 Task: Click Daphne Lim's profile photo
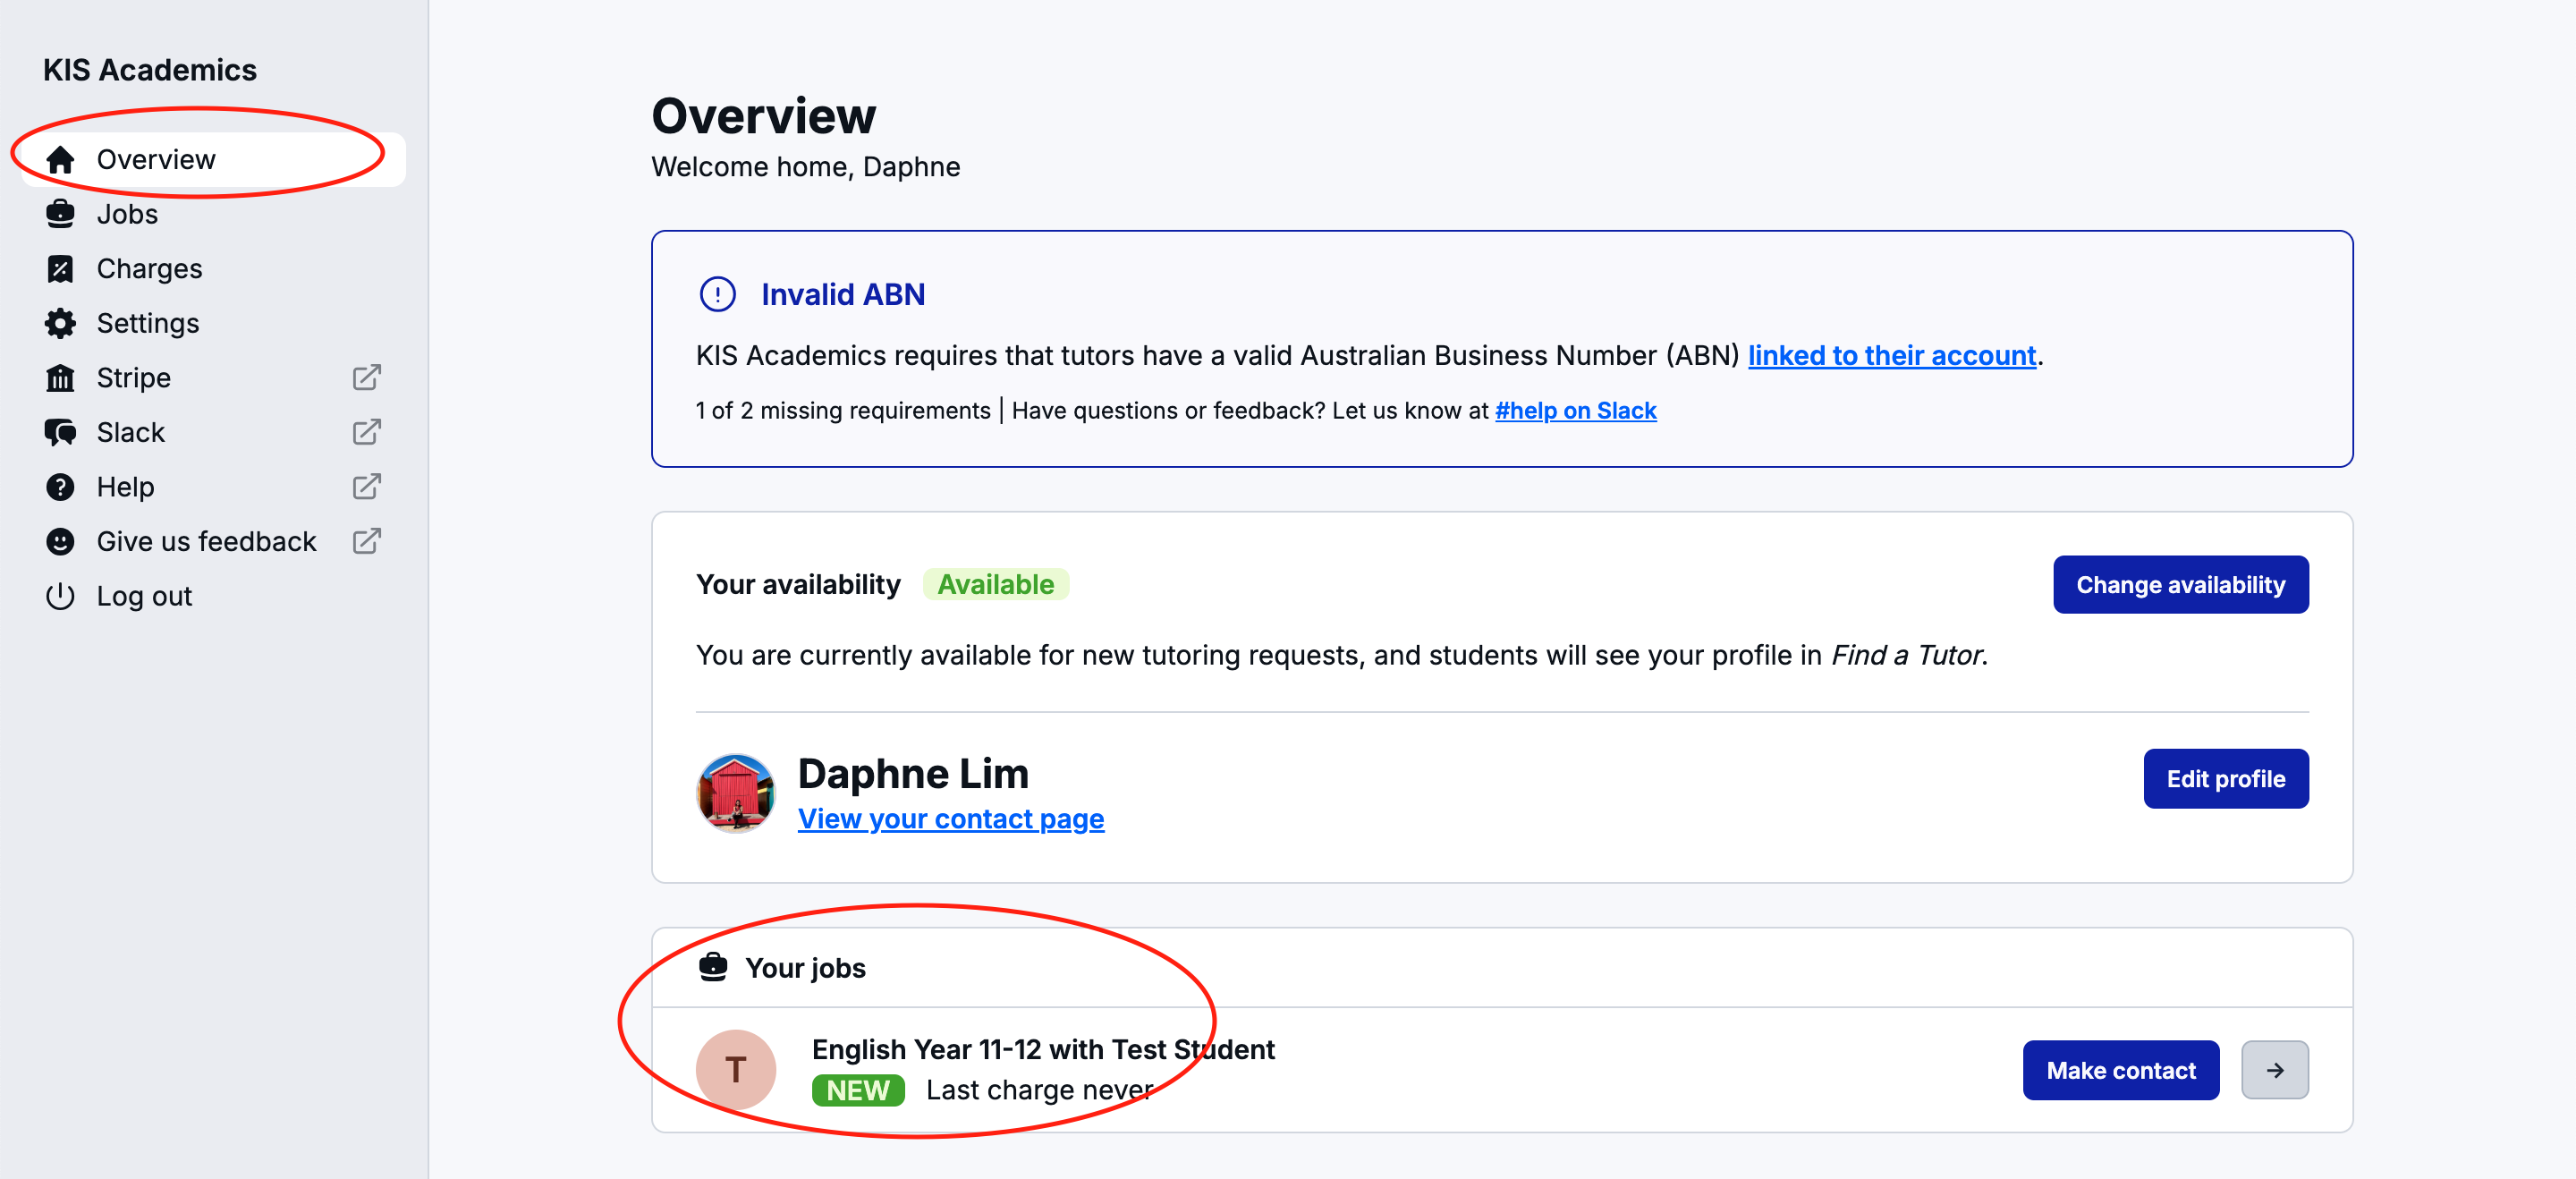[x=736, y=793]
